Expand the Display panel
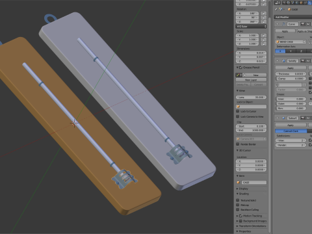Viewport: 312px width, 234px height. tap(242, 188)
